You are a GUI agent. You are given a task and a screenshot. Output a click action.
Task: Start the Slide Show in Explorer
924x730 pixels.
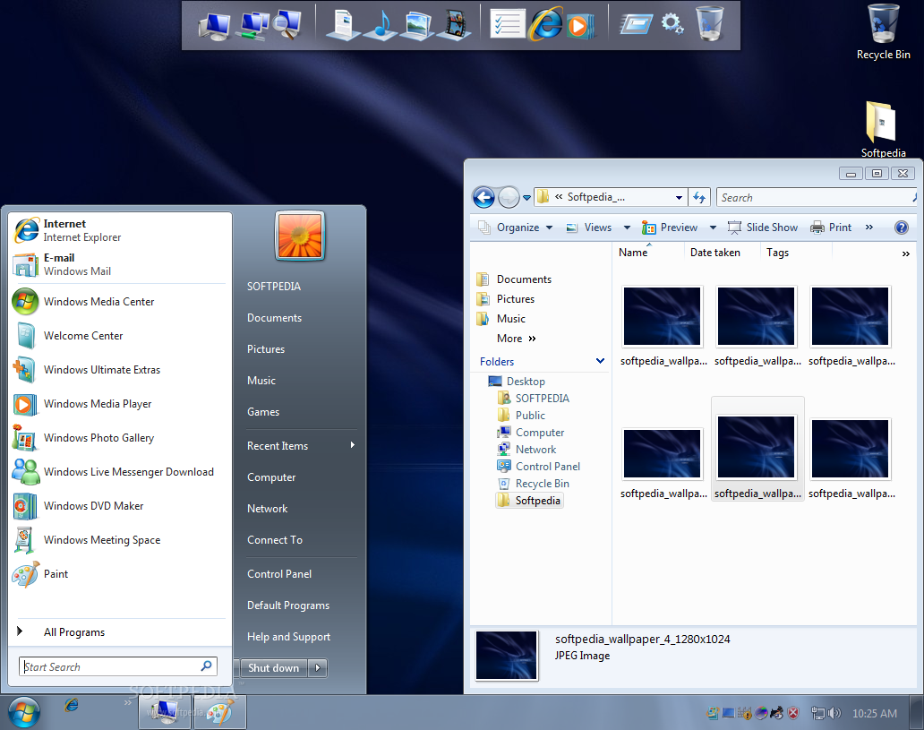pyautogui.click(x=763, y=228)
